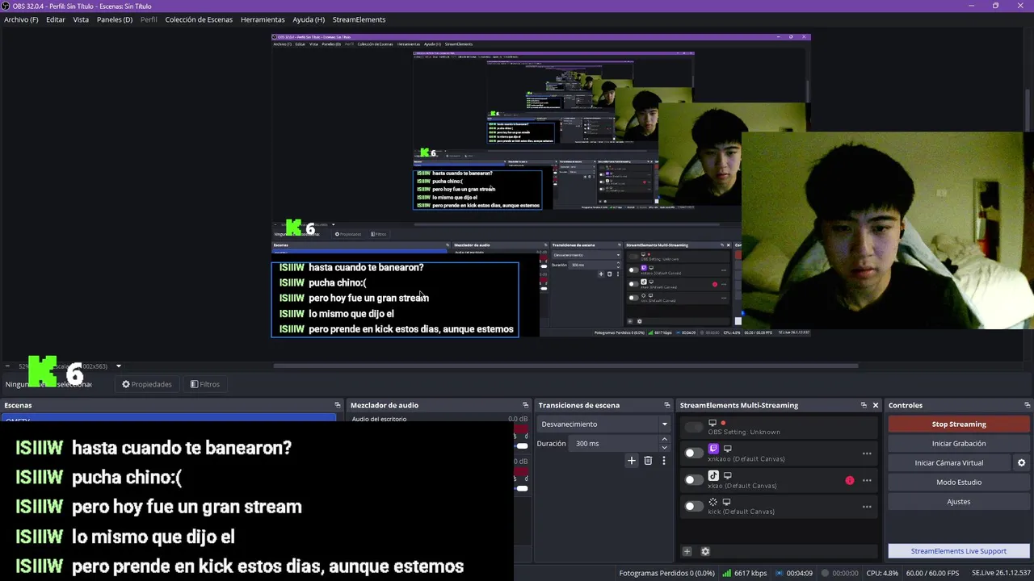Click the canvas monitor icon on kick row
This screenshot has width=1034, height=581.
point(726,502)
